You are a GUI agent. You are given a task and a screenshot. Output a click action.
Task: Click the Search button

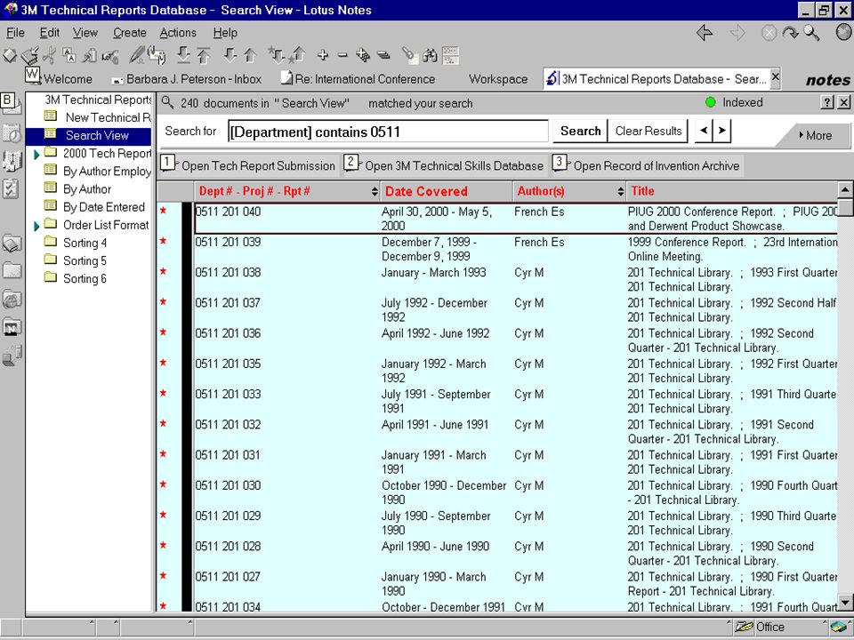click(x=580, y=132)
